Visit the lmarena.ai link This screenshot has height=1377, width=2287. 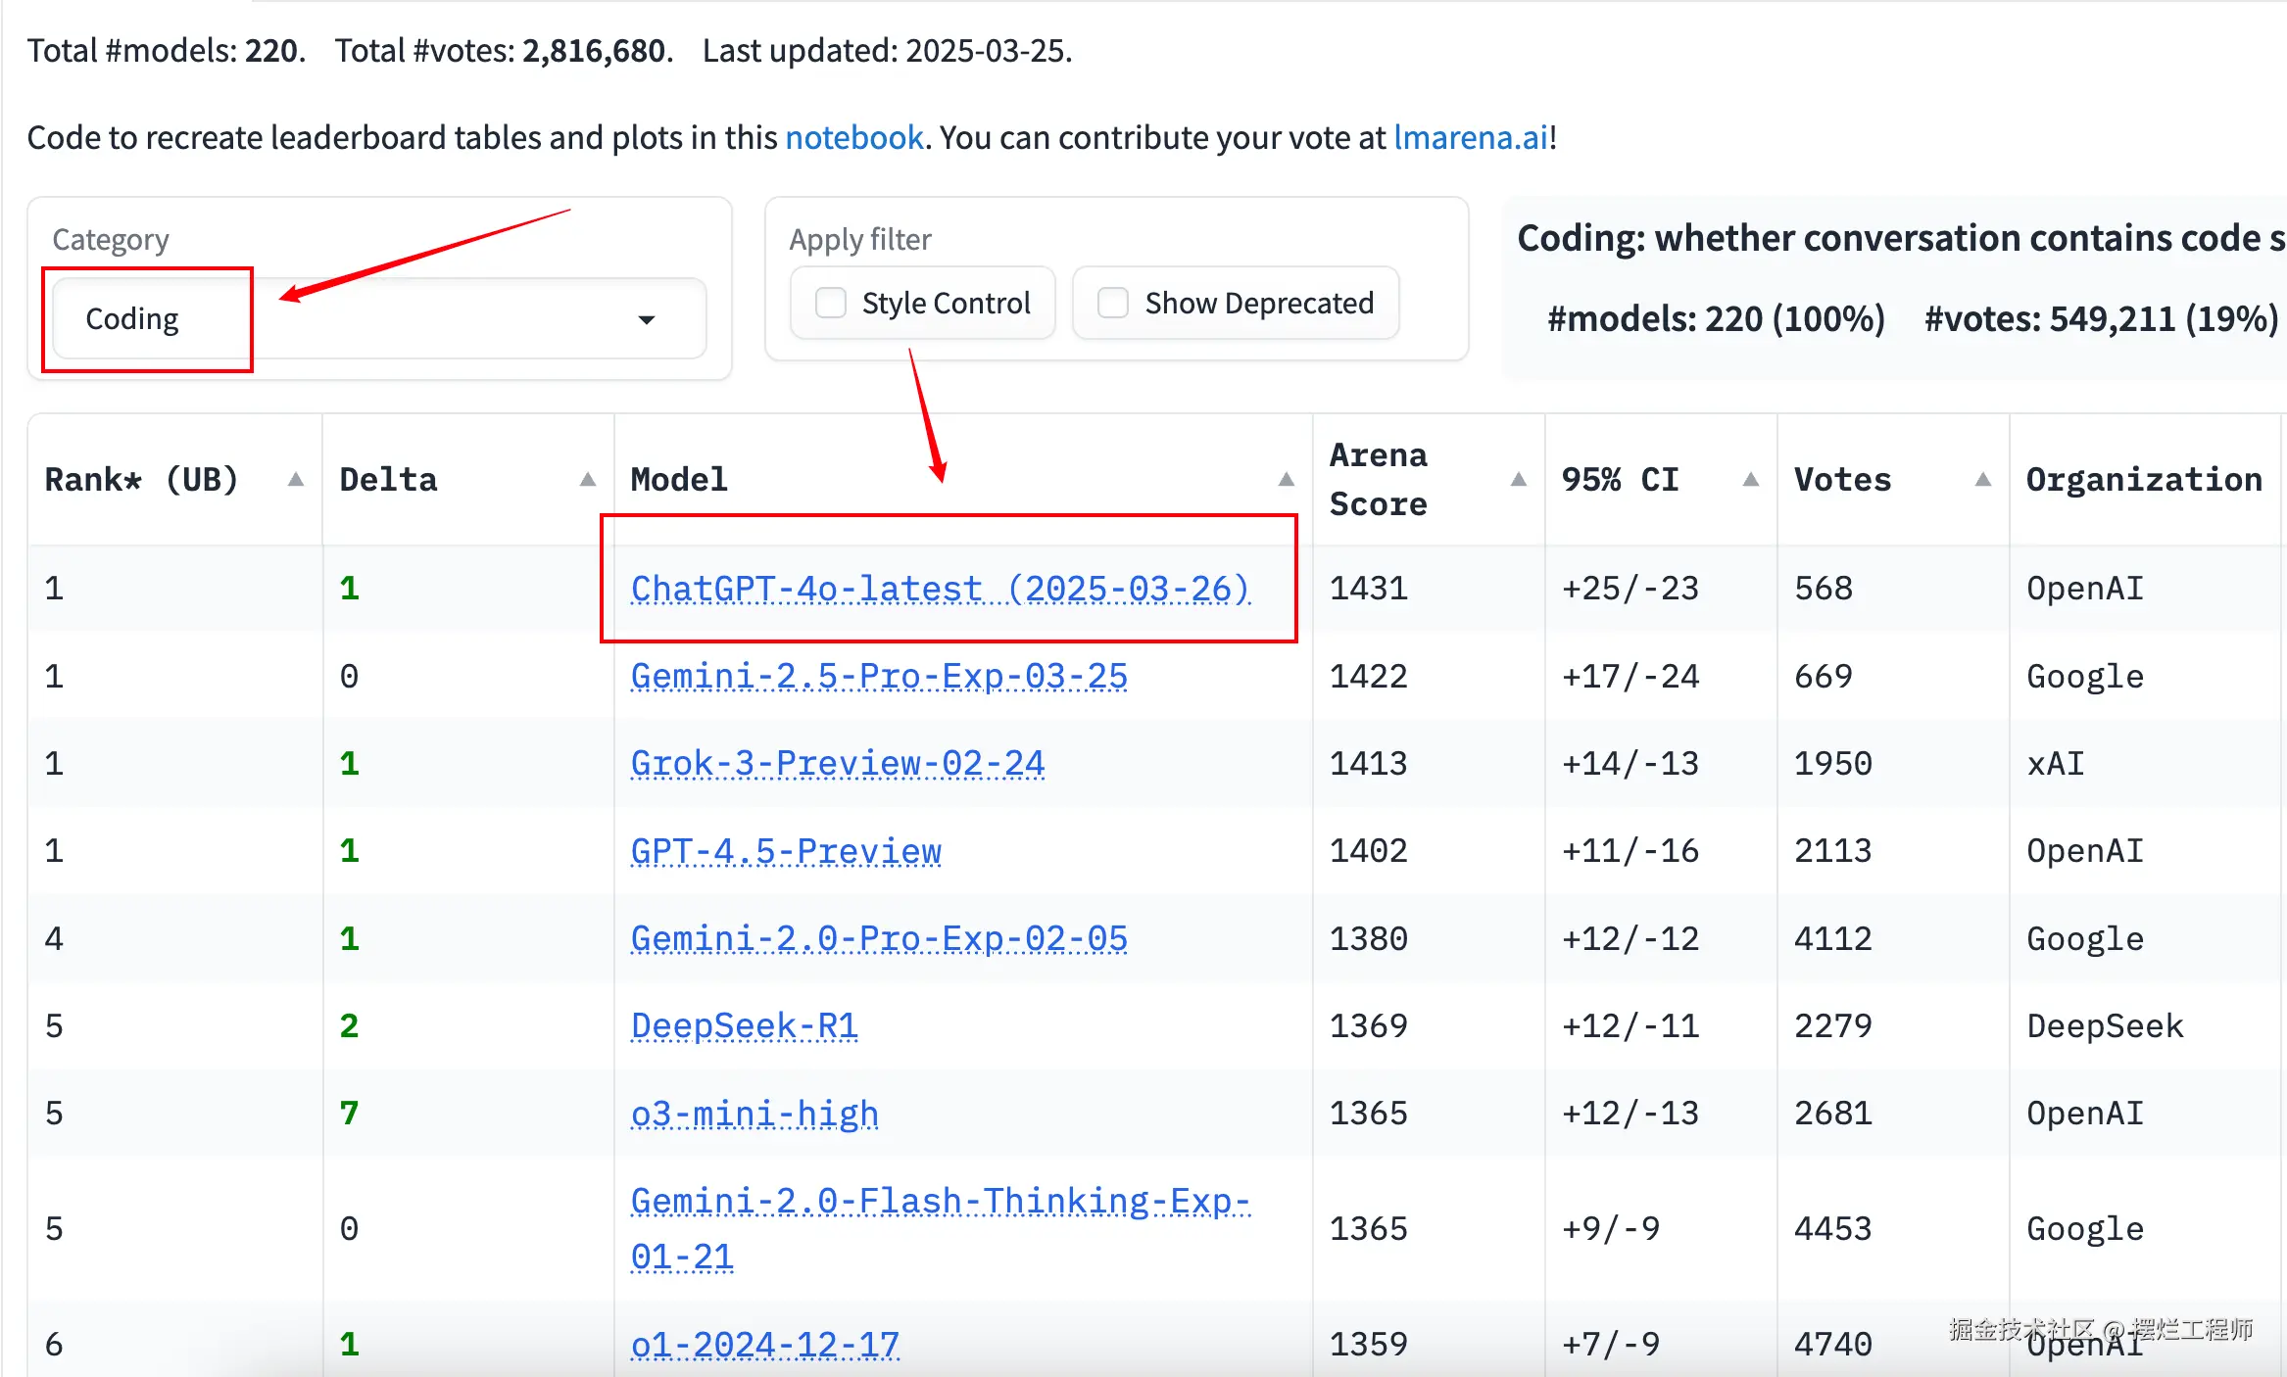(1471, 137)
